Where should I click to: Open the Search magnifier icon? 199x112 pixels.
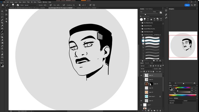192,5
